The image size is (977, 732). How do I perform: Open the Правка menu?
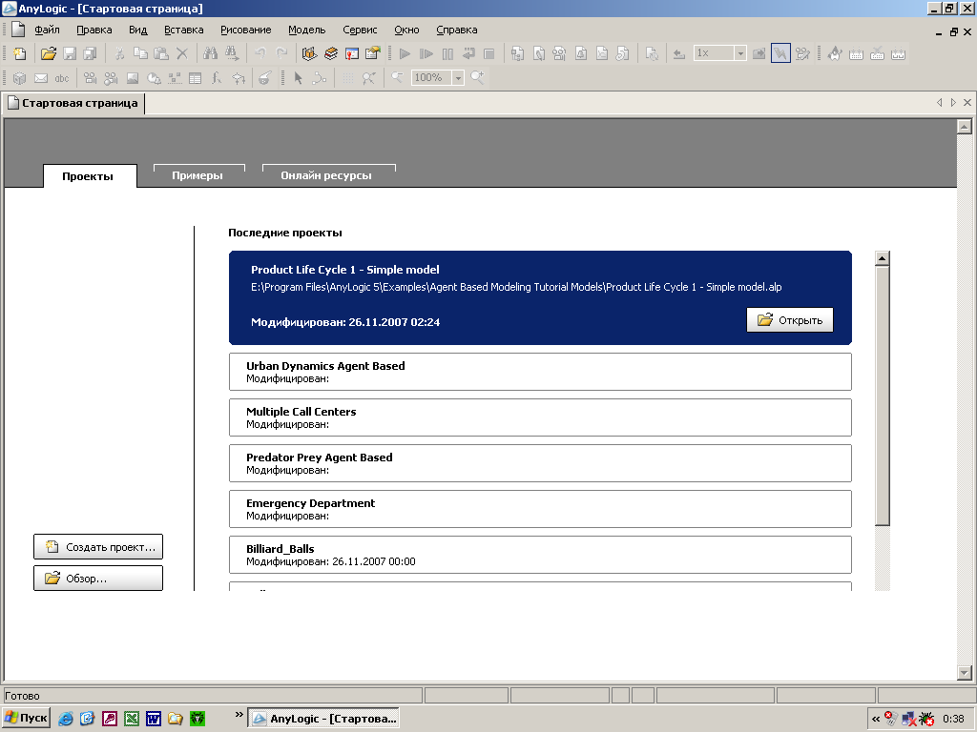(x=94, y=30)
